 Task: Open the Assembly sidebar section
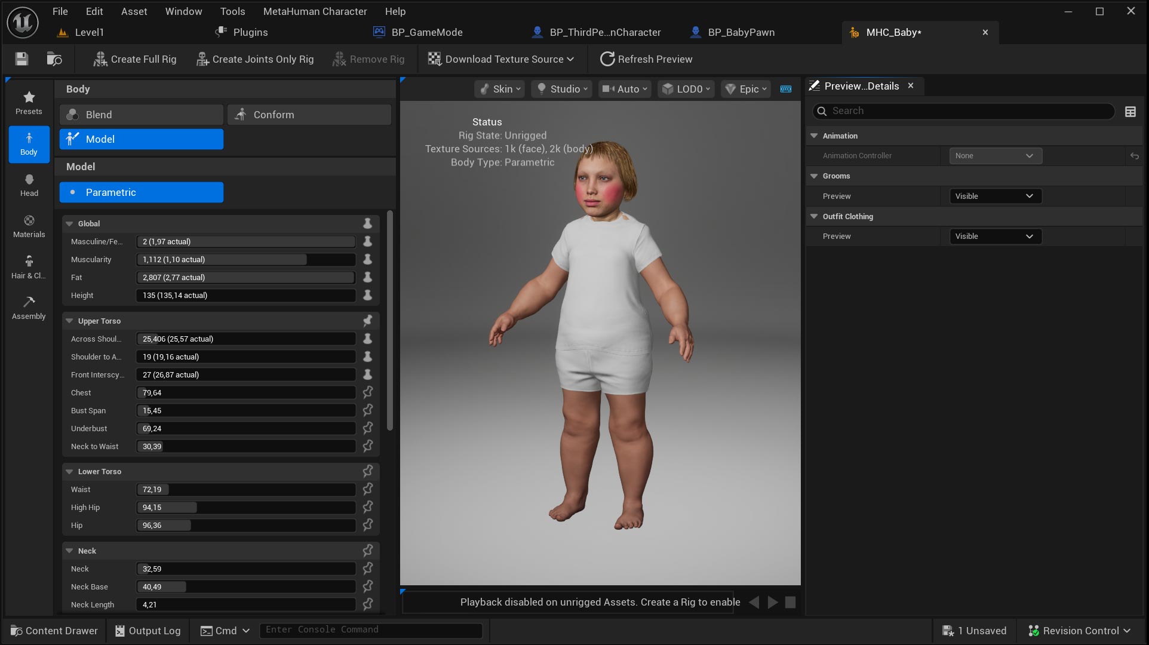coord(29,308)
